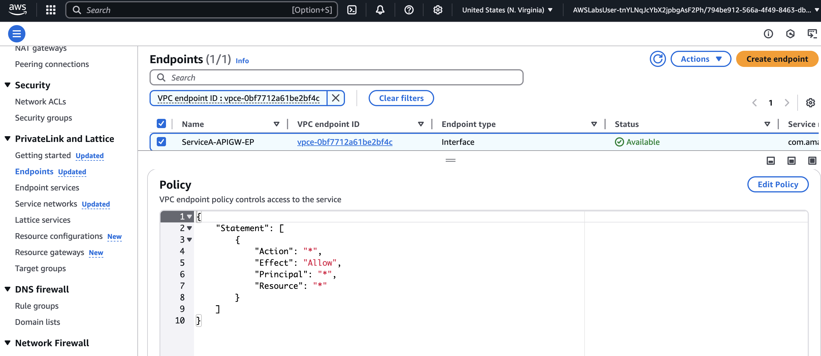The width and height of the screenshot is (821, 356).
Task: Open the notifications bell
Action: pos(380,10)
